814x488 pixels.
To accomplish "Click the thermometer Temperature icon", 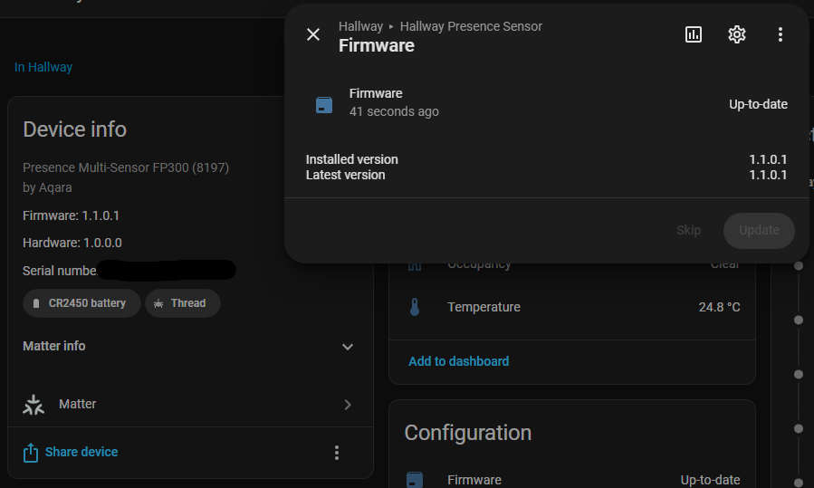I will click(x=415, y=307).
